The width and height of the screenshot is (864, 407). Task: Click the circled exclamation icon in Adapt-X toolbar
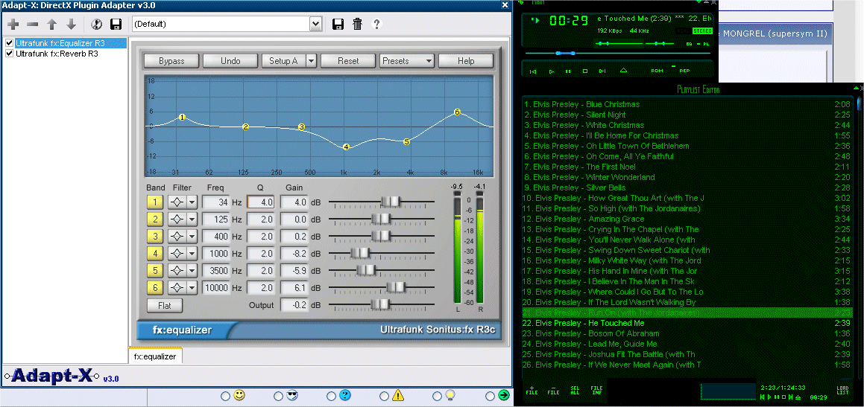click(96, 25)
